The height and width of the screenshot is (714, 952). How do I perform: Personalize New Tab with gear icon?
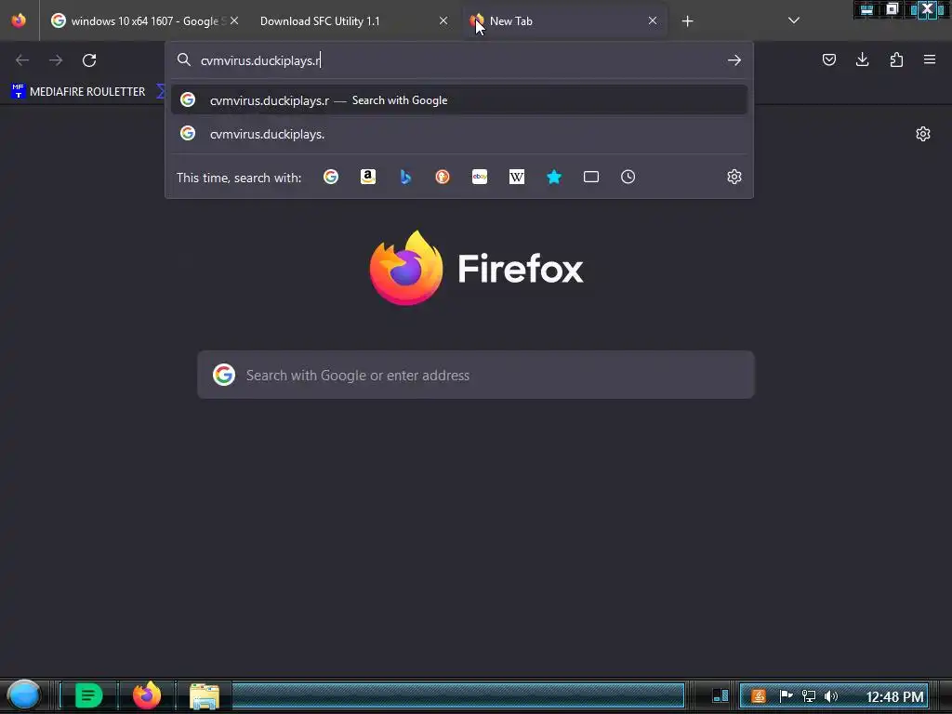point(923,134)
